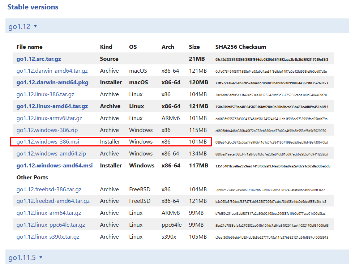Click 115MB size of windows-386.zip
355x273 pixels.
click(x=198, y=130)
